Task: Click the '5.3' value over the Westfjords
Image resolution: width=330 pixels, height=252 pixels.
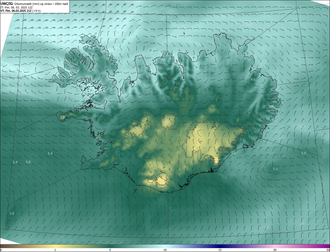Action: [79, 63]
